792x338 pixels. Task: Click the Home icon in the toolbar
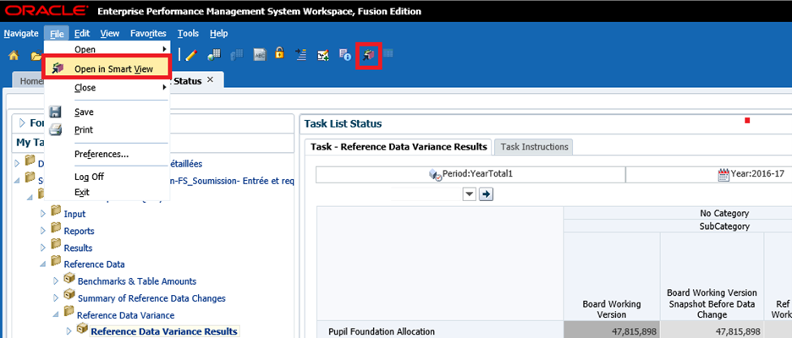click(x=14, y=55)
